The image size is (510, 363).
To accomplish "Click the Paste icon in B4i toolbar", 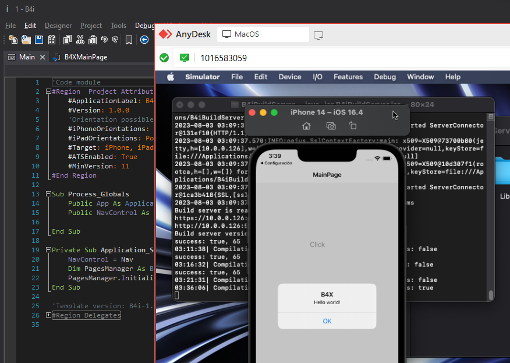I will tap(93, 40).
